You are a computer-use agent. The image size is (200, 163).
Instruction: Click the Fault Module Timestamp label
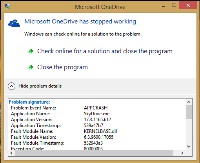tap(38, 143)
